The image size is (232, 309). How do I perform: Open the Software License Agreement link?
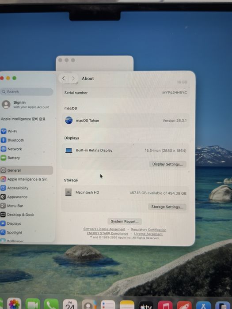(104, 229)
